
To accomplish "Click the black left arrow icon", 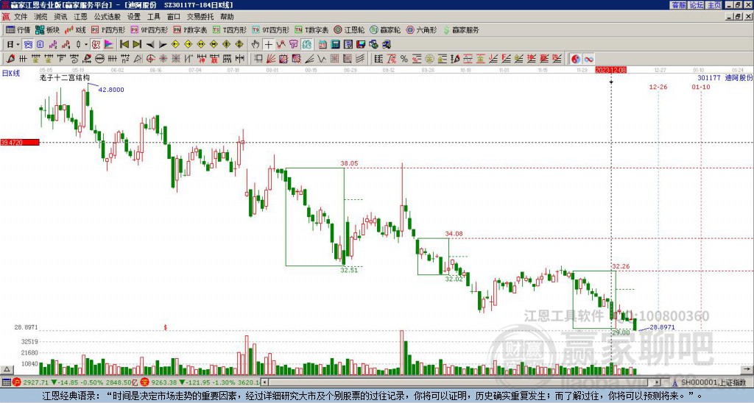I will pos(150,45).
